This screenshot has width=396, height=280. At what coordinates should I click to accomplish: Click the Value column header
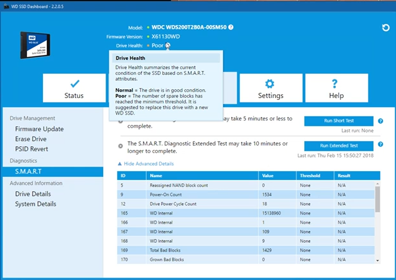277,176
